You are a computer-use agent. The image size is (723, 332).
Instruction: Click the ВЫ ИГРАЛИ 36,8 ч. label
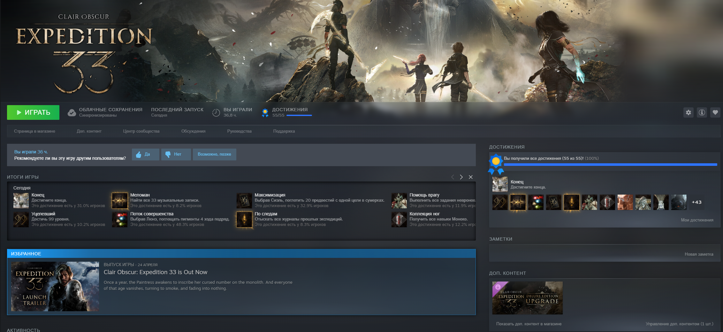pos(238,112)
